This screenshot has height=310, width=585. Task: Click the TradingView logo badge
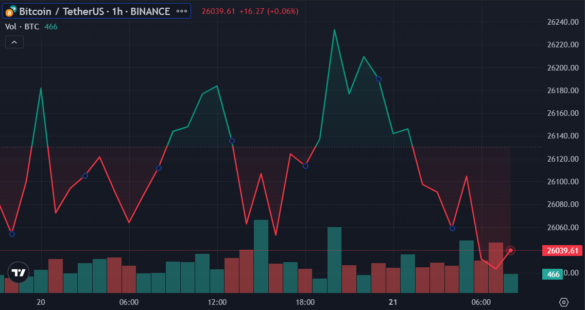[x=19, y=272]
